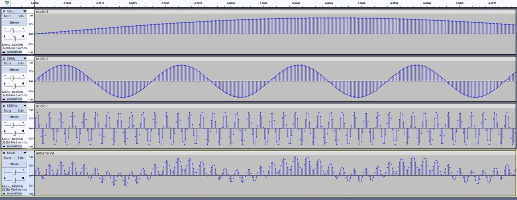Open the 556Hz track dropdown menu

pos(16,58)
